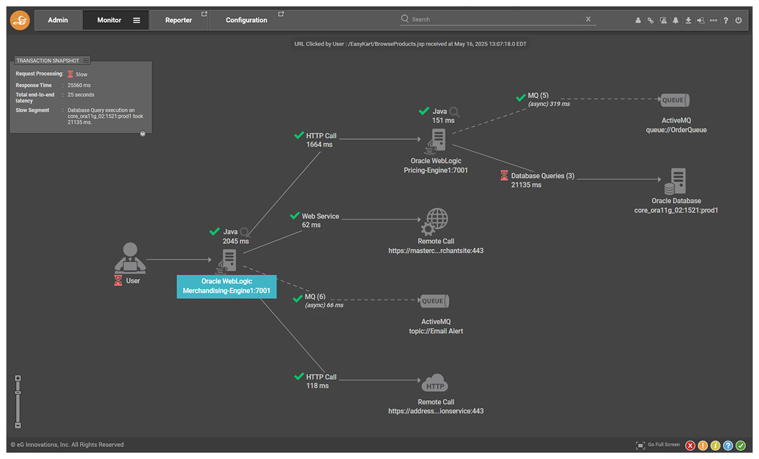Click the OrderQueue ActiveMQ queue icon
The height and width of the screenshot is (459, 759).
(x=675, y=100)
